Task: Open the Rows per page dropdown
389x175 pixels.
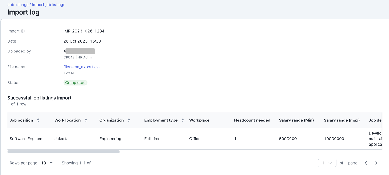Action: click(x=47, y=163)
